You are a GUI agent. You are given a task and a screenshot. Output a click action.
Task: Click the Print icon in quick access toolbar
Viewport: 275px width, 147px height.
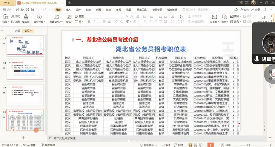pos(28,10)
